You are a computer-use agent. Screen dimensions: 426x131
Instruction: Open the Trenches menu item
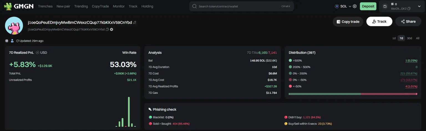click(x=45, y=6)
